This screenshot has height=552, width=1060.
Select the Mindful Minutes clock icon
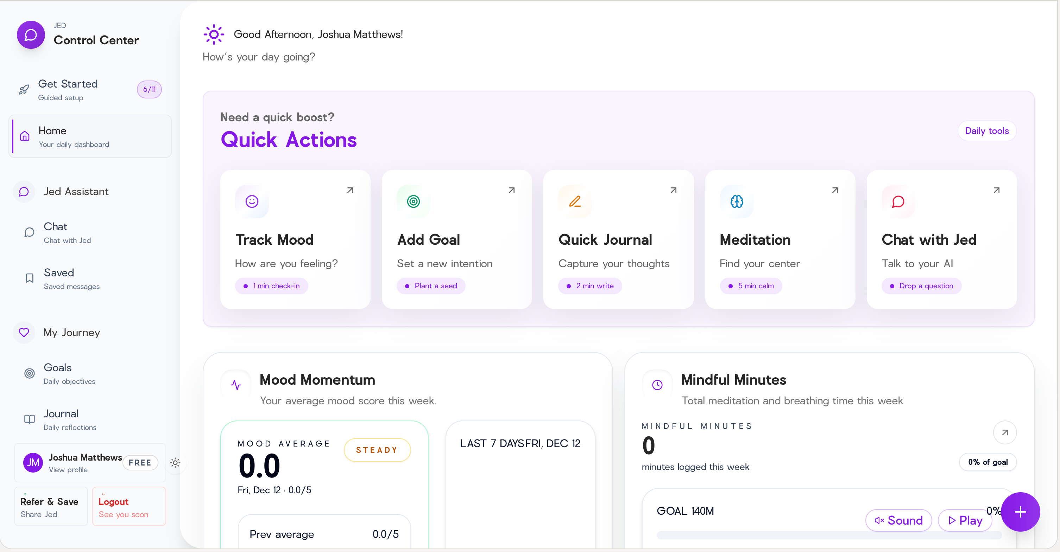[x=657, y=384]
